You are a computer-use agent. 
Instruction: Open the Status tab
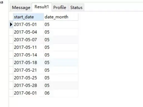point(76,7)
